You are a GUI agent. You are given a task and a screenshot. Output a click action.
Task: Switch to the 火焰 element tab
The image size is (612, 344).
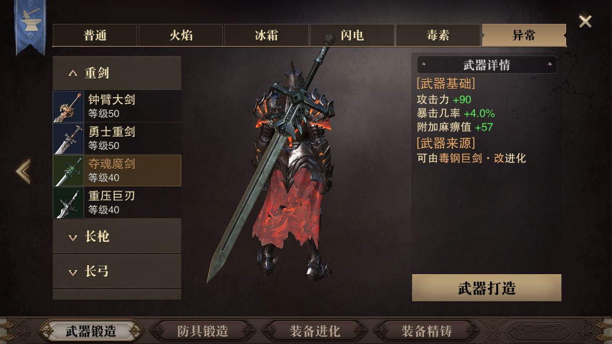[x=181, y=35]
